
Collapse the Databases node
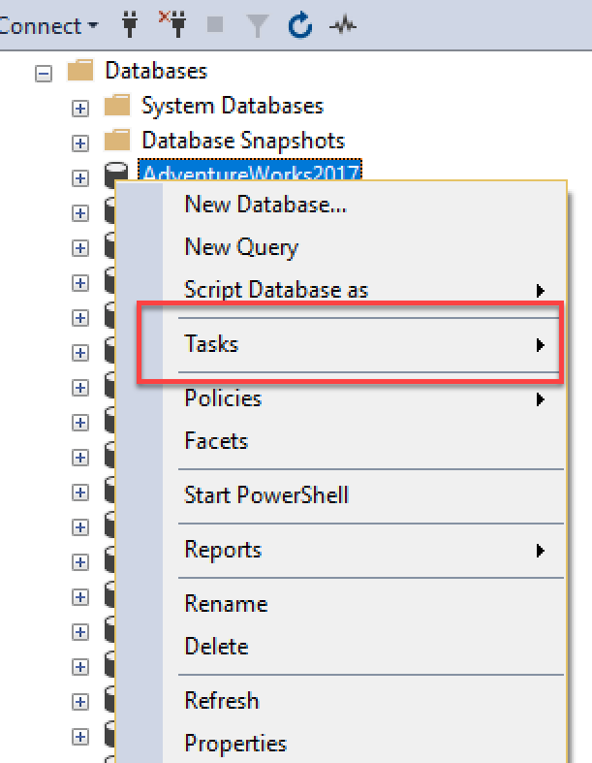tap(44, 72)
